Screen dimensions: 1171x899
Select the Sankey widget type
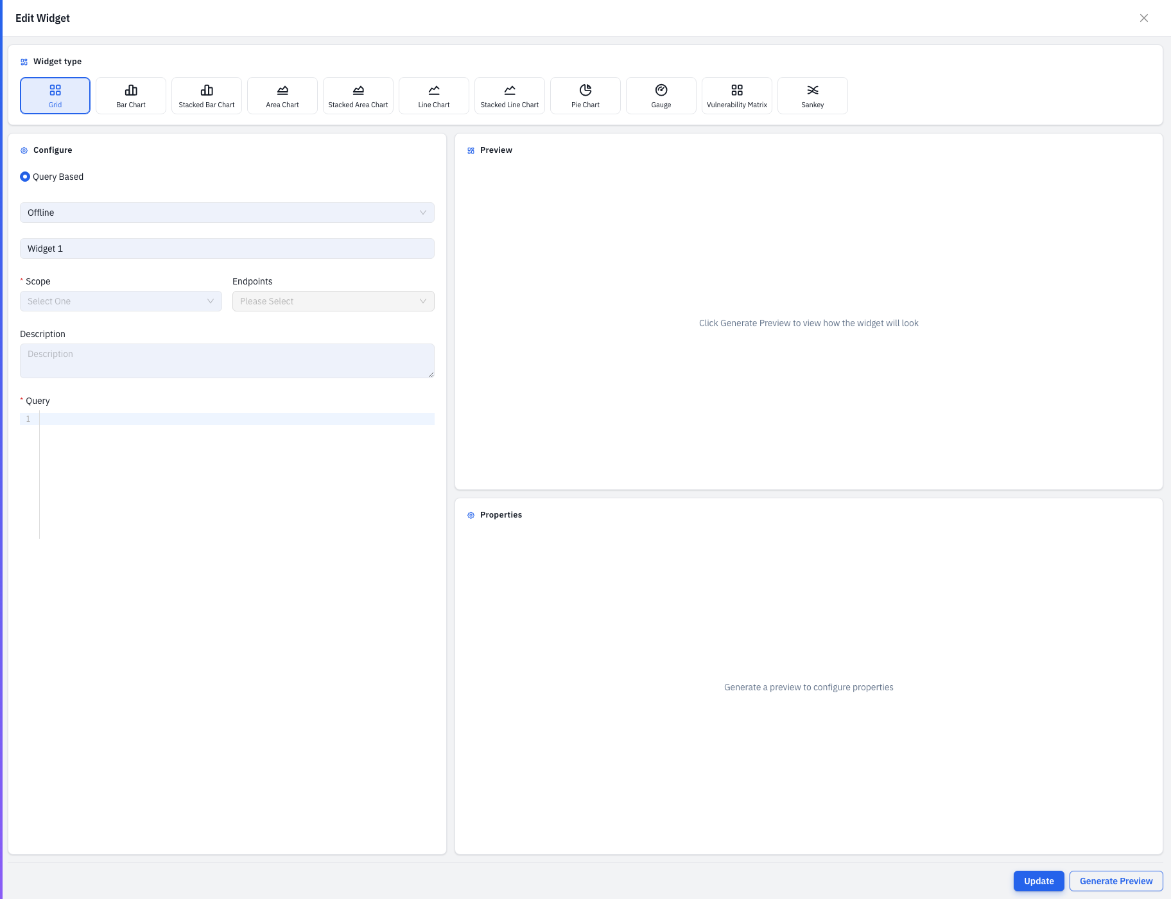[813, 96]
